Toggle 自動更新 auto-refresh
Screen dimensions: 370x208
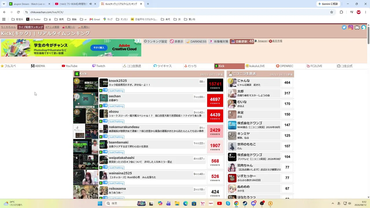[x=242, y=41]
